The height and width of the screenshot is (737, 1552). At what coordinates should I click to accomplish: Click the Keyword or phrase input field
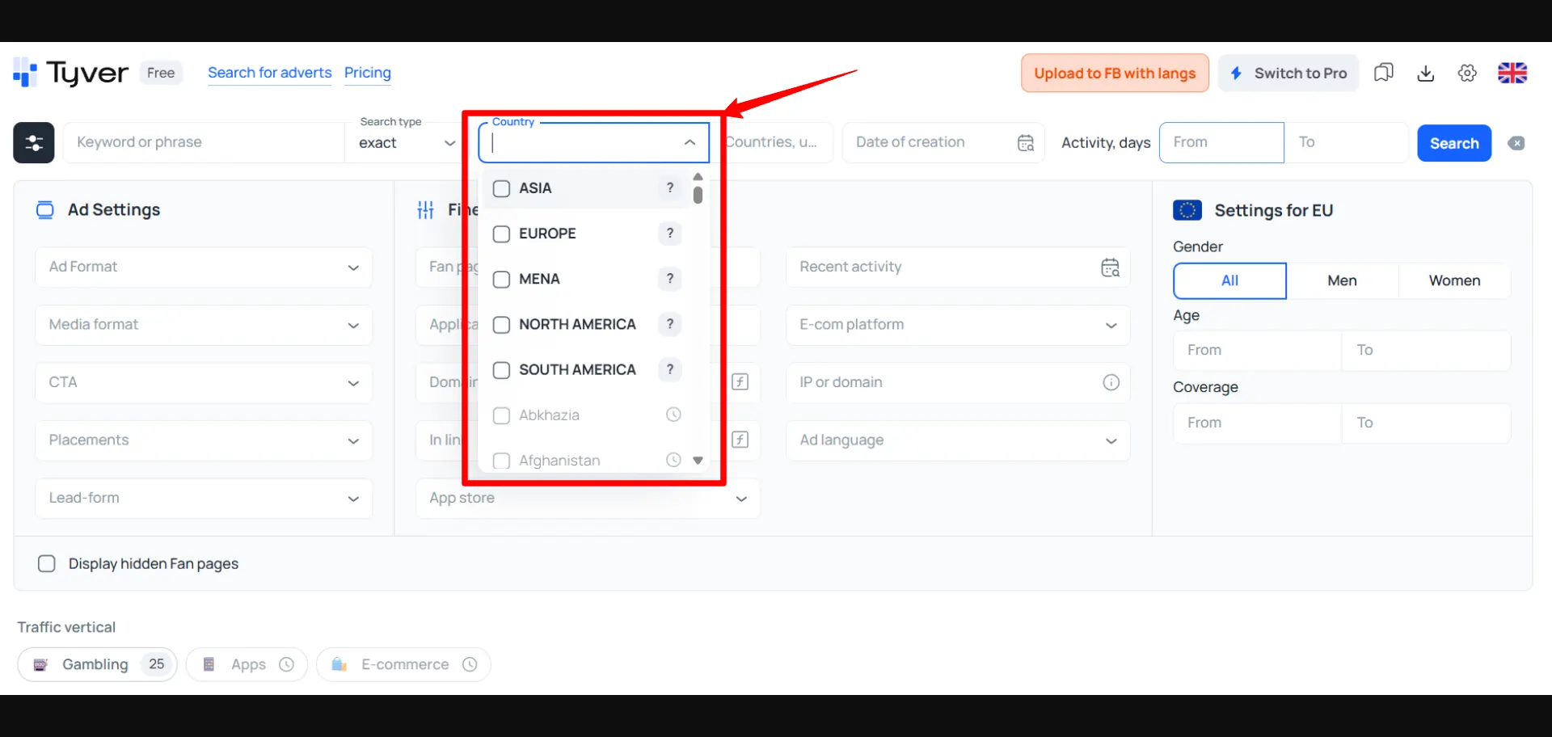[x=202, y=143]
